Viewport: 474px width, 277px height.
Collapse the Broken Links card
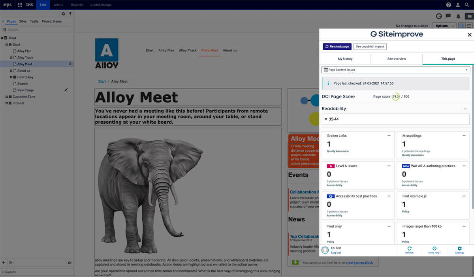coord(389,136)
